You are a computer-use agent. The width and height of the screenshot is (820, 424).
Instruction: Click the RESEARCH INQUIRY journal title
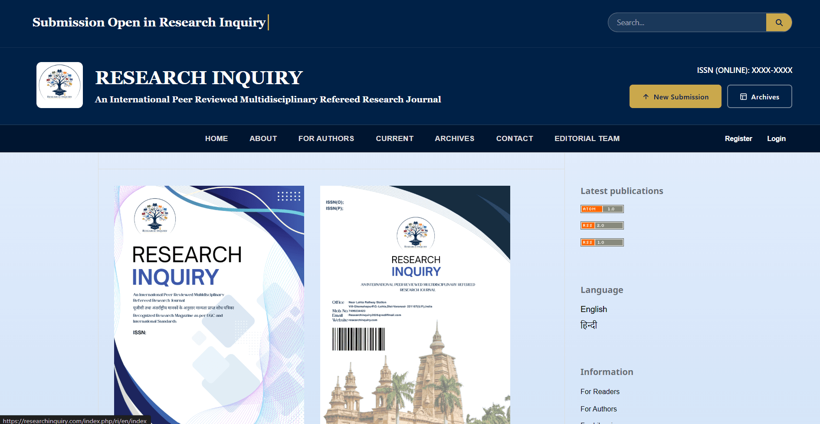(x=199, y=78)
